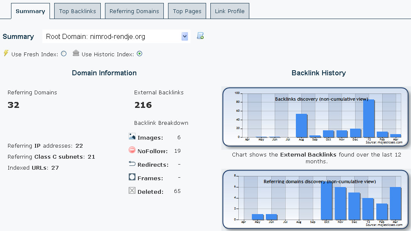Open the Referring Domains tab

(134, 11)
